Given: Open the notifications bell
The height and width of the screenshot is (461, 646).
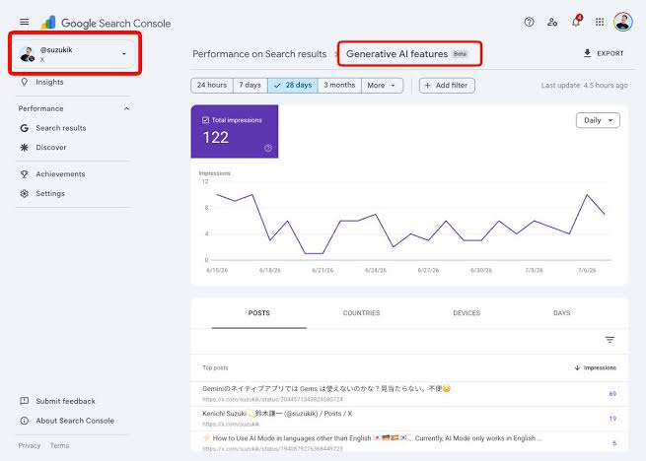Looking at the screenshot, I should click(x=576, y=22).
